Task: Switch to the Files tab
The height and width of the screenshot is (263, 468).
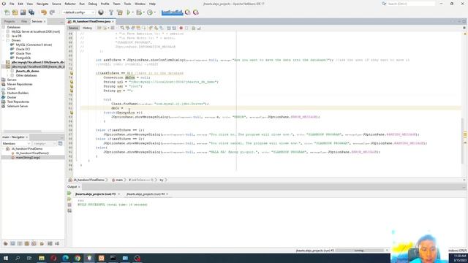Action: pyautogui.click(x=24, y=21)
